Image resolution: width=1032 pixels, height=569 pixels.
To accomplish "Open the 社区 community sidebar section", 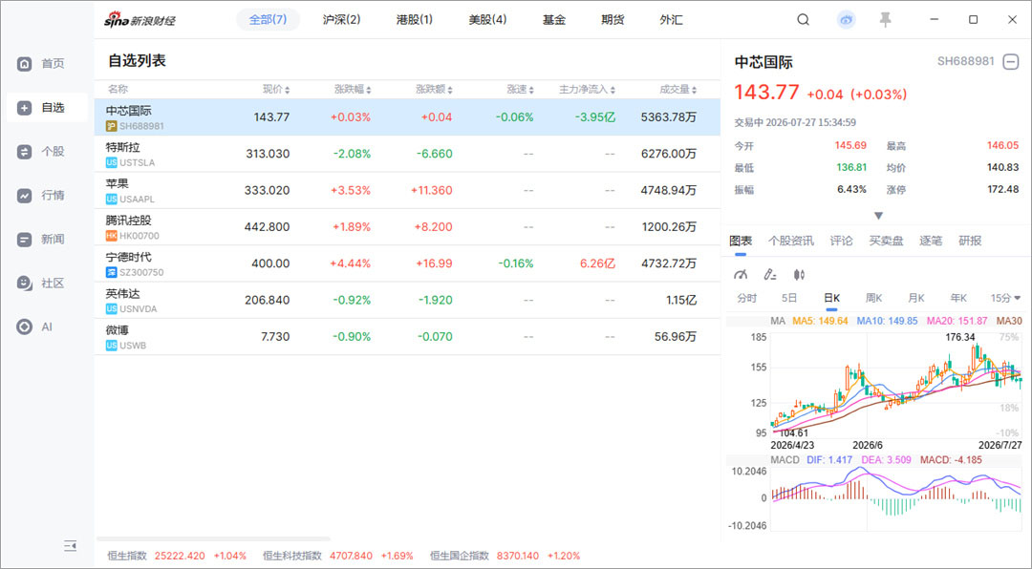I will tap(41, 284).
